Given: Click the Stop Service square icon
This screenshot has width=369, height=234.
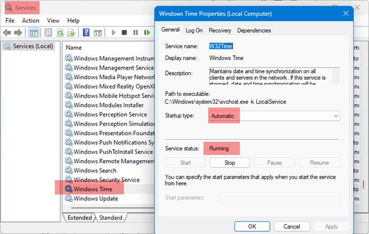Looking at the screenshot, I should tap(124, 33).
